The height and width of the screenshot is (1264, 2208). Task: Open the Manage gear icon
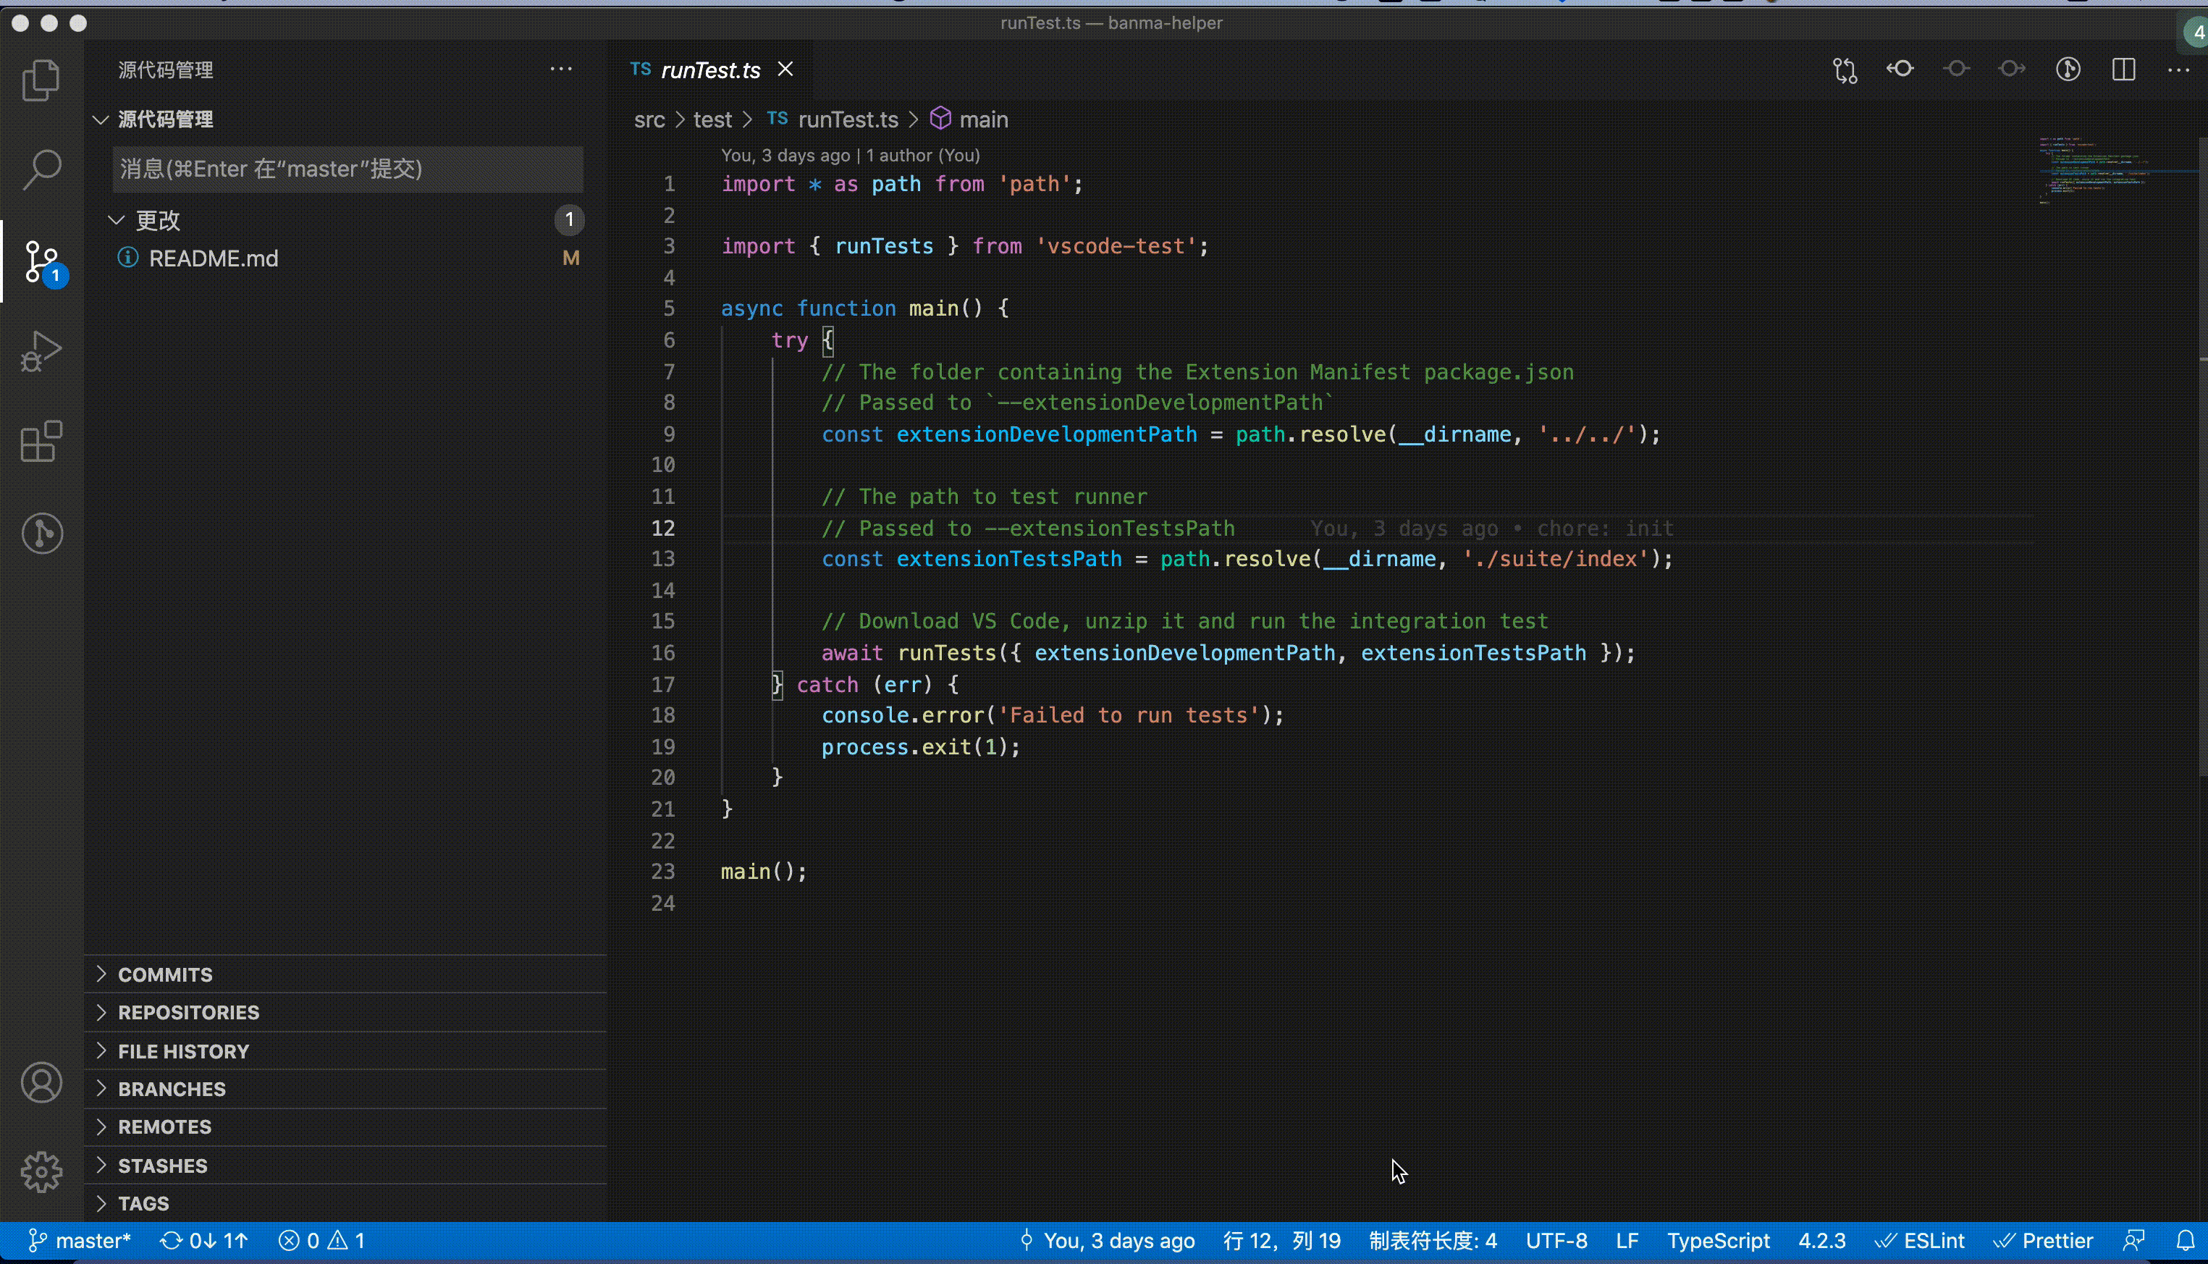[41, 1173]
